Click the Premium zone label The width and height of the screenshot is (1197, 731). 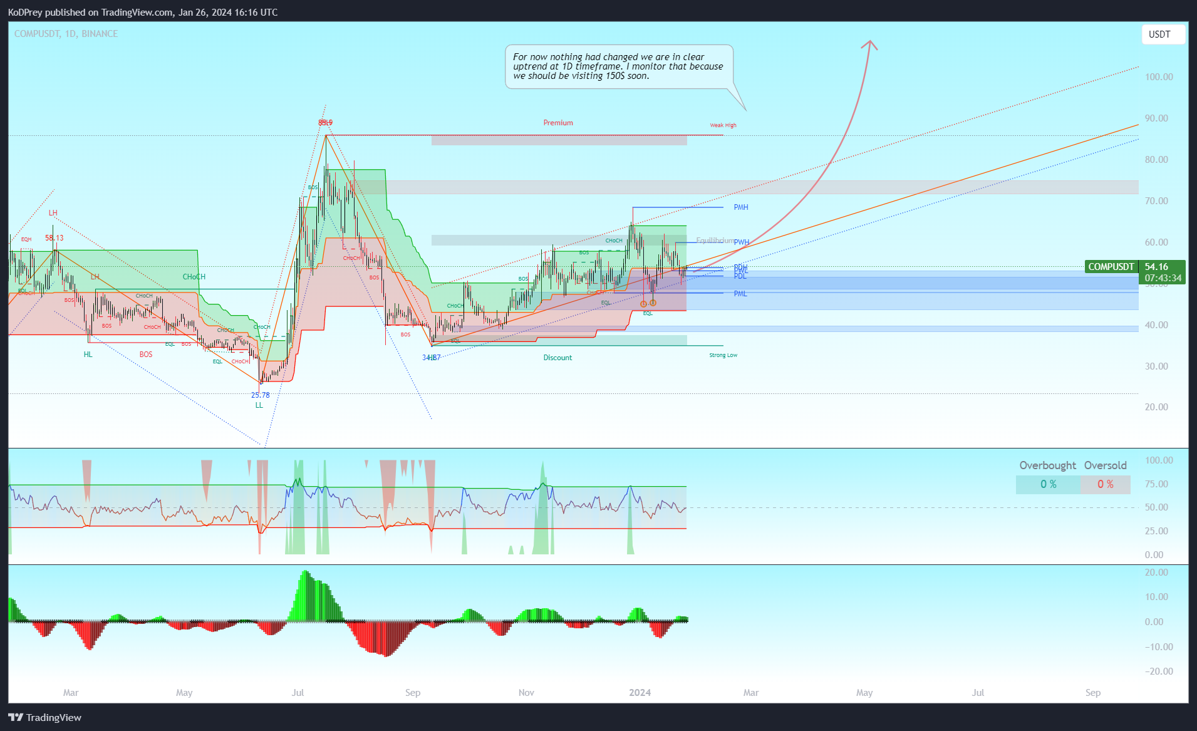557,123
